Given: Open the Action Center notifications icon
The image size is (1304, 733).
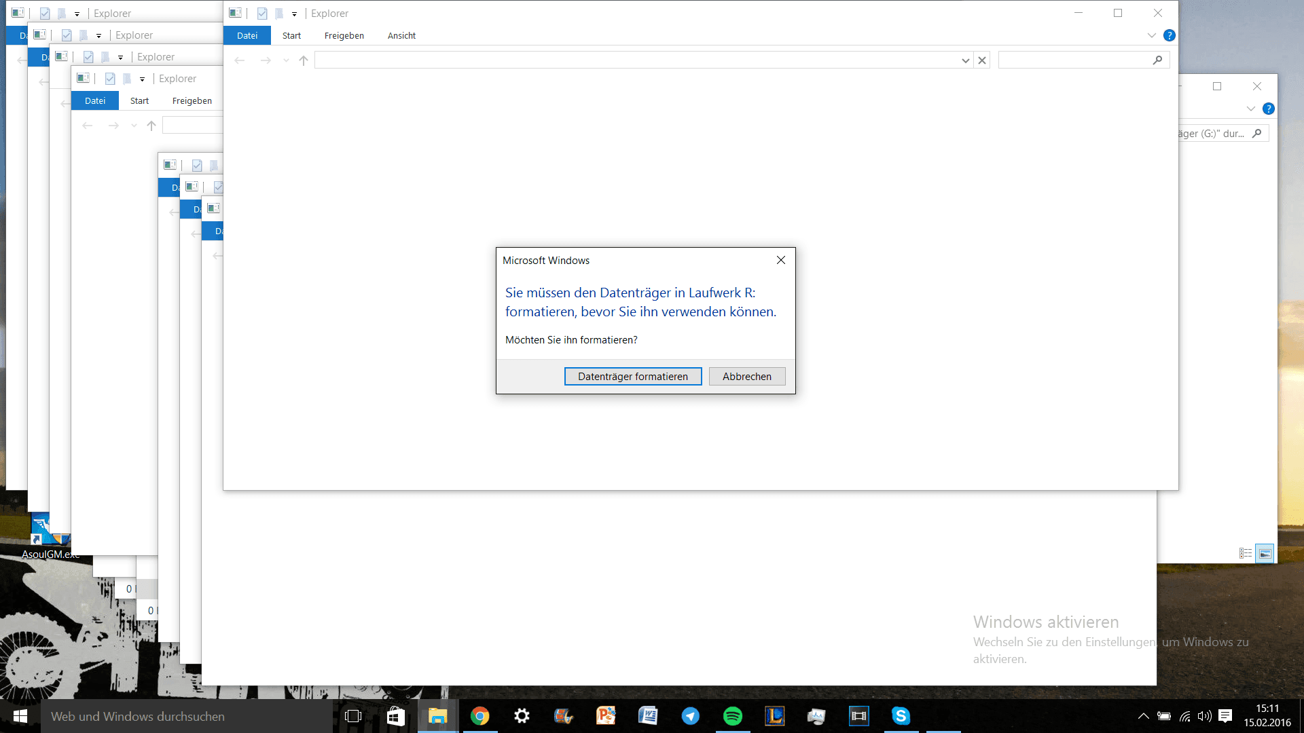Looking at the screenshot, I should [x=1226, y=716].
